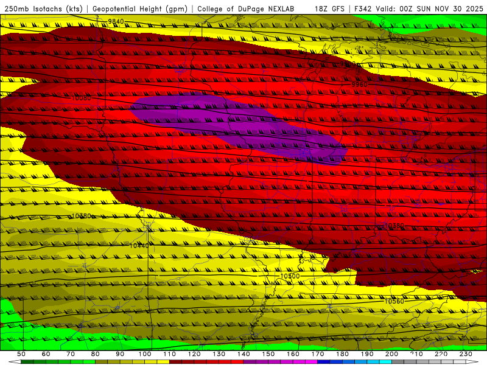Click the '250mb Isotachs (kts)' title text
Viewport: 487px width, 365px height.
click(x=43, y=9)
